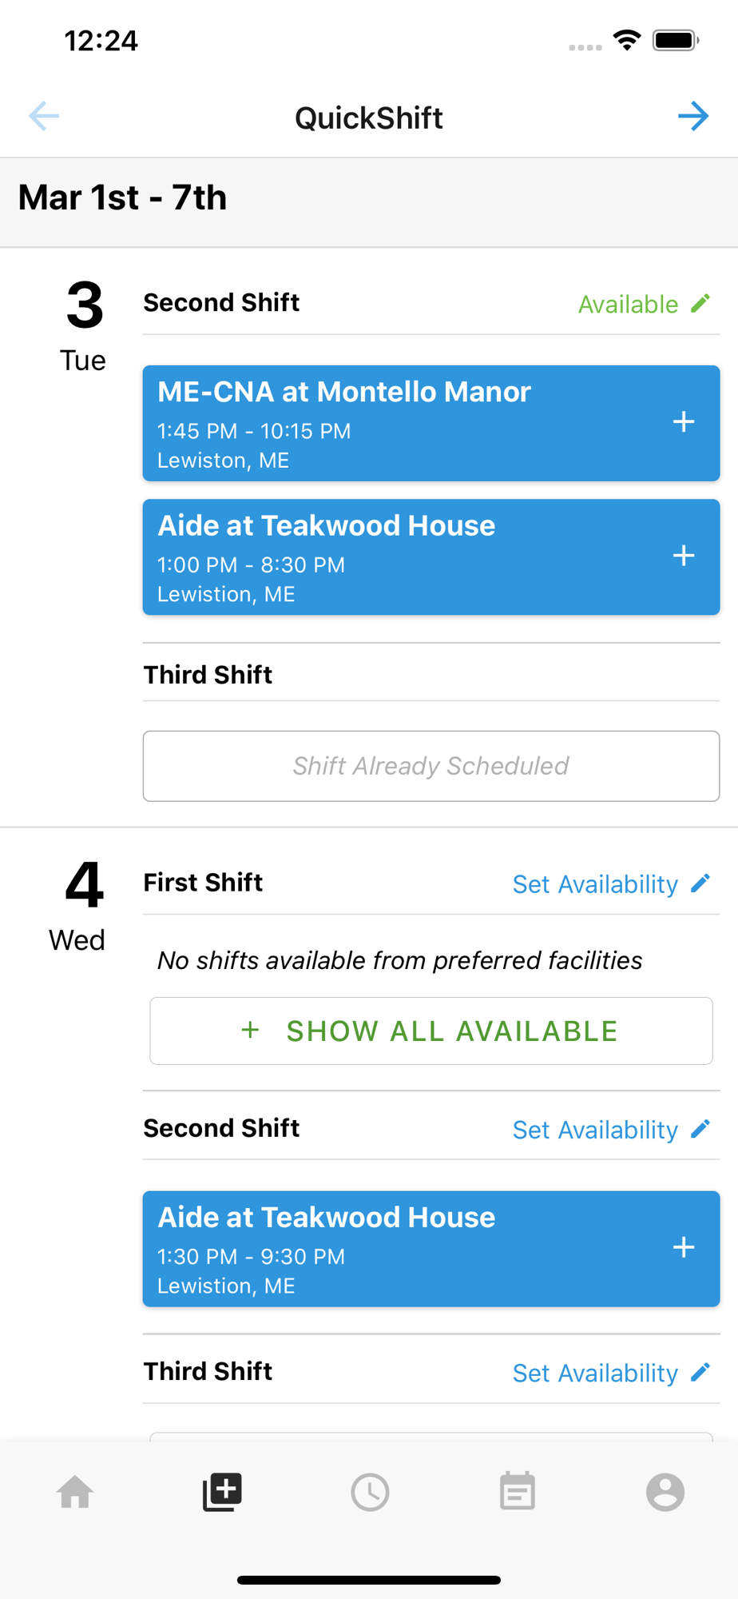This screenshot has width=738, height=1599.
Task: Add Tuesday Aide at Teakwood House shift
Action: pos(684,556)
